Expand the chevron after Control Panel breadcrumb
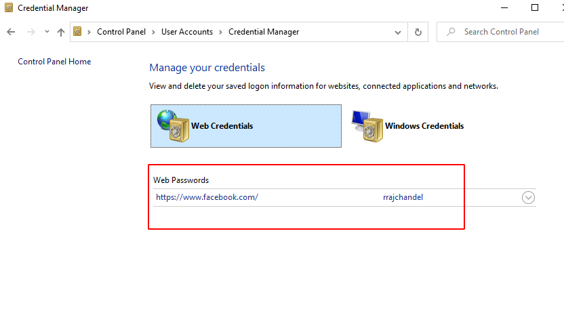 (x=154, y=32)
